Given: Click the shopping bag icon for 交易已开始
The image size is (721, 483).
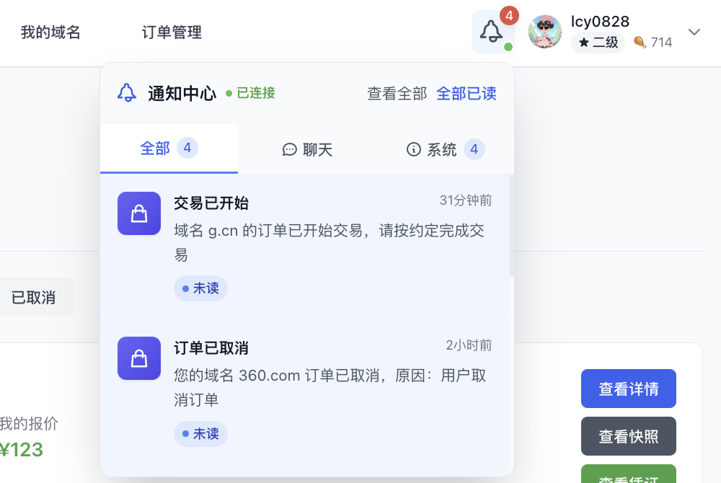Looking at the screenshot, I should (x=139, y=213).
